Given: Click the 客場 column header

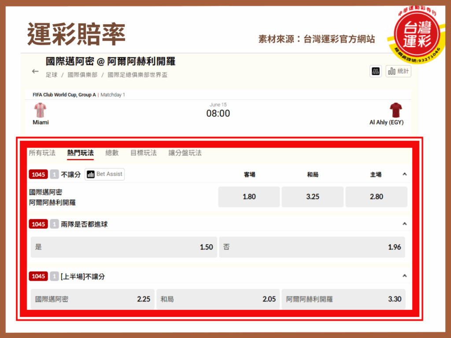Looking at the screenshot, I should pos(249,174).
